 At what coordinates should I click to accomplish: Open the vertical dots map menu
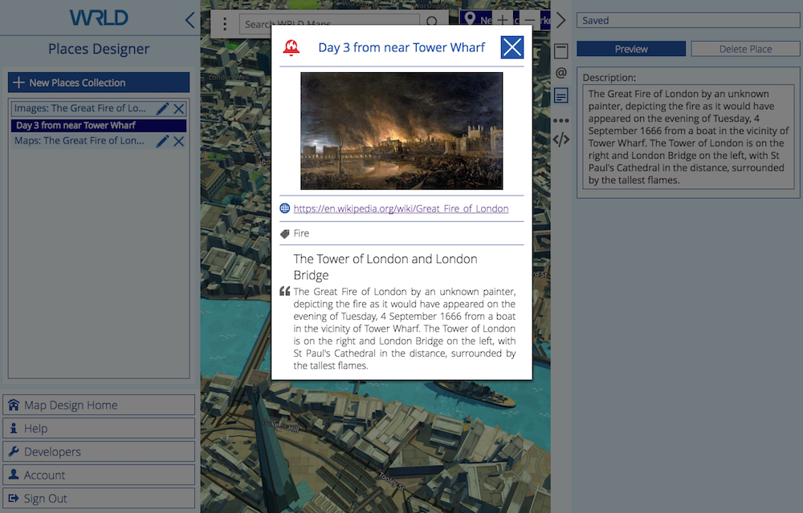225,24
